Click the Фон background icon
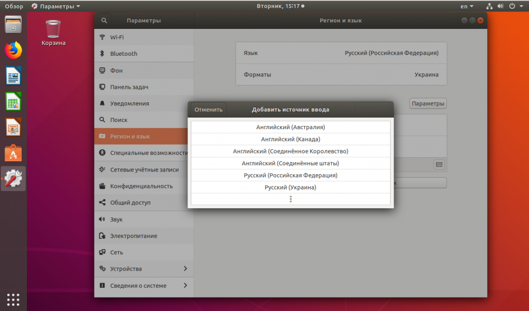Image resolution: width=529 pixels, height=311 pixels. [102, 70]
